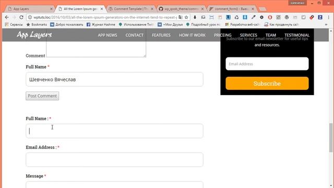The image size is (334, 188).
Task: Open the translate page icon in address bar
Action: 181,17
